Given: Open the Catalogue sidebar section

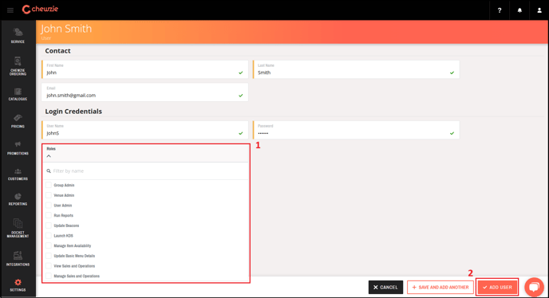Looking at the screenshot, I should click(18, 95).
